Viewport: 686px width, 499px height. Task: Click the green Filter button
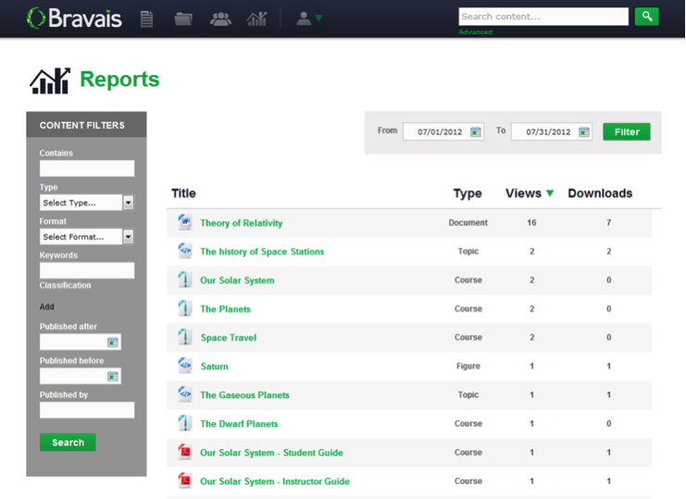click(627, 131)
